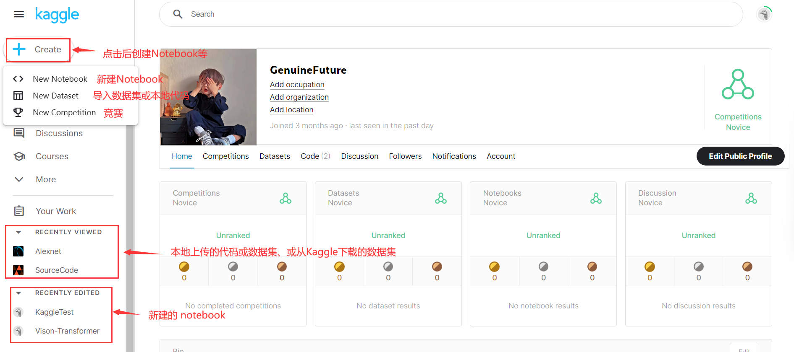
Task: Open the Code profile tab
Action: pyautogui.click(x=315, y=156)
